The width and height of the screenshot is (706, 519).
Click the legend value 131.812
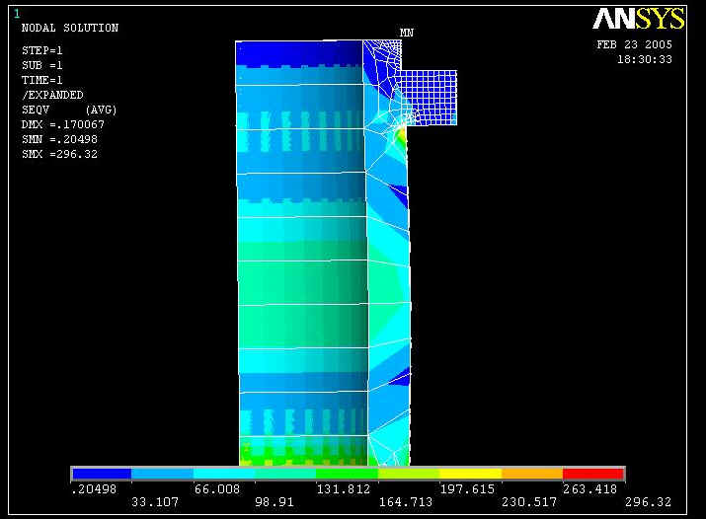click(343, 488)
